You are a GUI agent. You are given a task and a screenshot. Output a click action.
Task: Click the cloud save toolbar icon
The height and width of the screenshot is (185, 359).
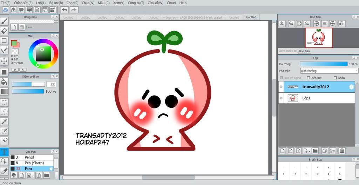[6, 10]
